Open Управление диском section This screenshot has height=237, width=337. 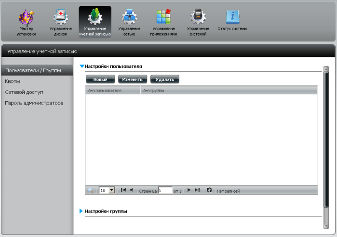pos(61,22)
